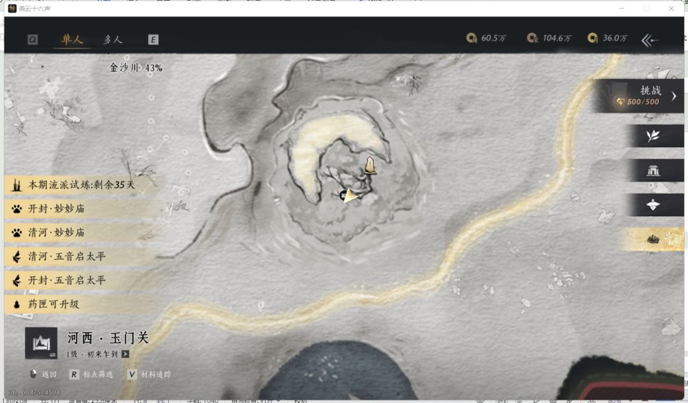688x403 pixels.
Task: Click the gourd icon beside 药匣可升级
Action: click(x=17, y=304)
